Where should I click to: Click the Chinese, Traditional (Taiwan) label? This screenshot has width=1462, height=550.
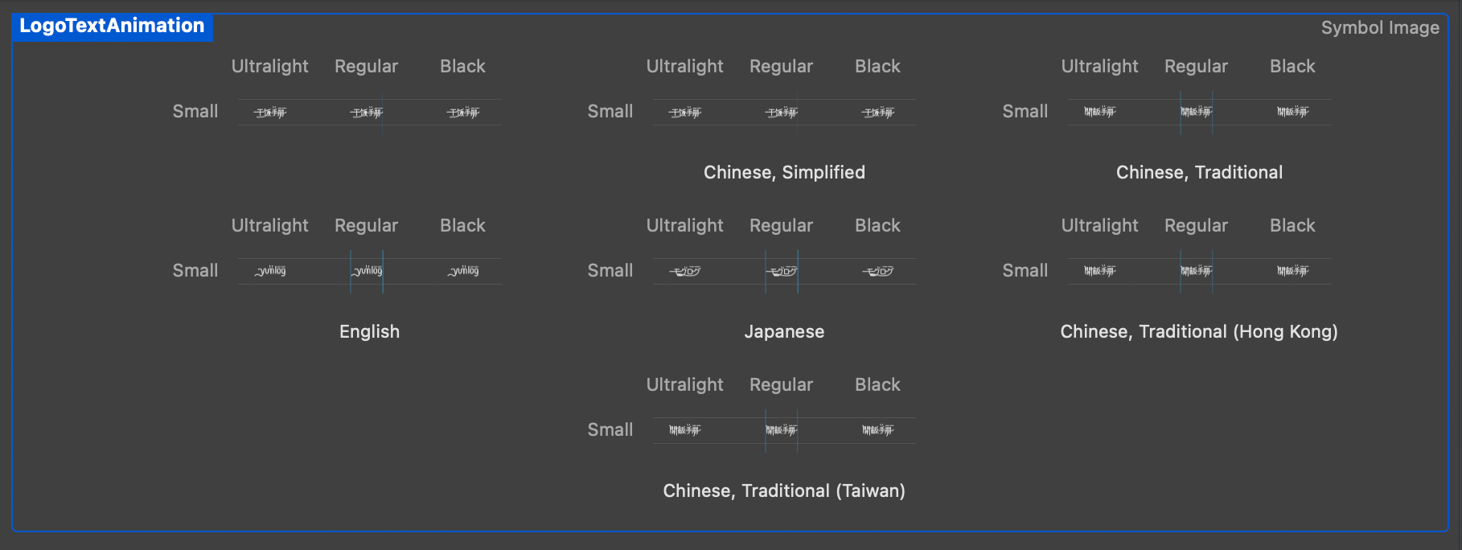(784, 490)
